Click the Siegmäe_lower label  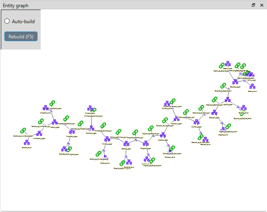pos(223,135)
